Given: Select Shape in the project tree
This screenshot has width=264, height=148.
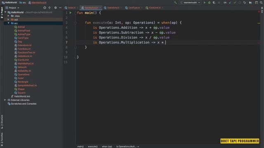Looking at the screenshot, I should [21, 89].
